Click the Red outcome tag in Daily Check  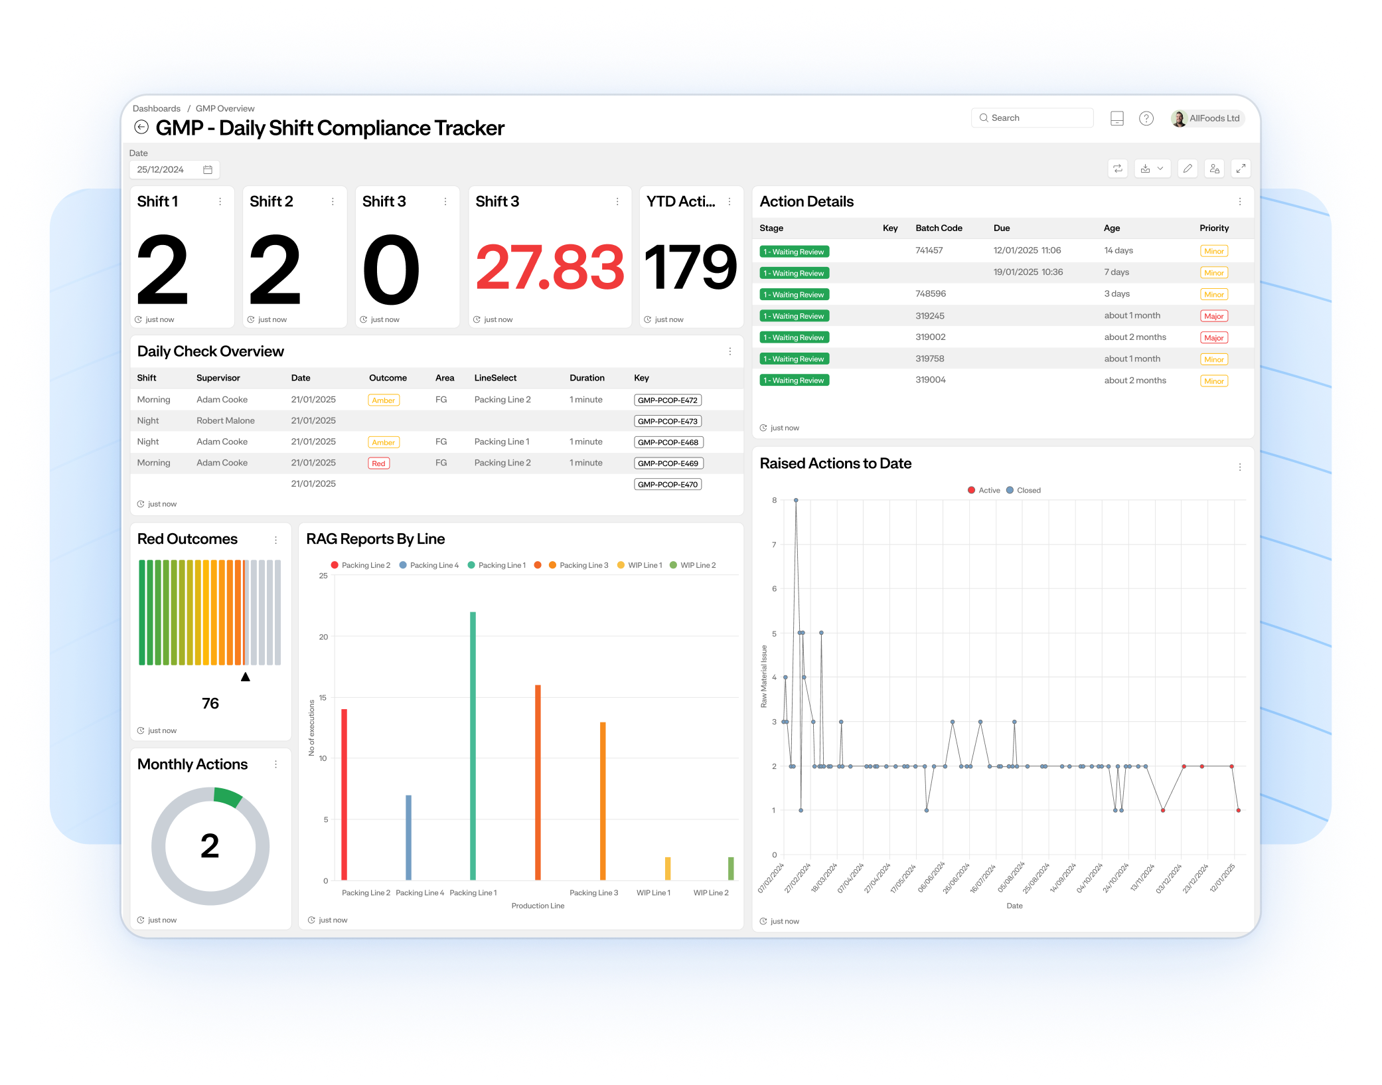(379, 463)
